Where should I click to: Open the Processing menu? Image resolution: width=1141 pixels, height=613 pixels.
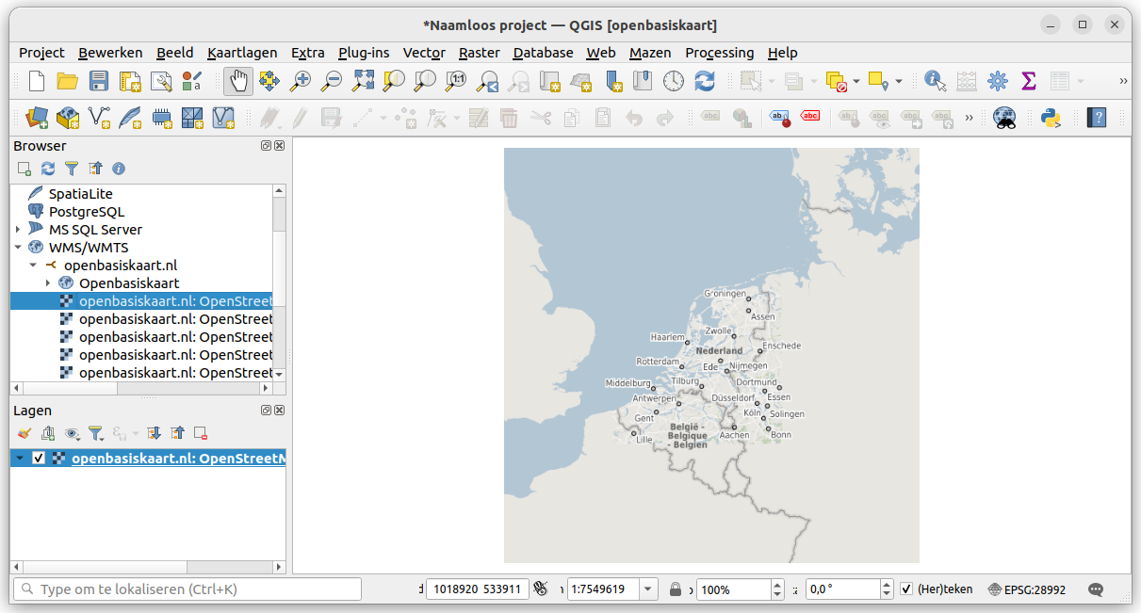pyautogui.click(x=720, y=53)
